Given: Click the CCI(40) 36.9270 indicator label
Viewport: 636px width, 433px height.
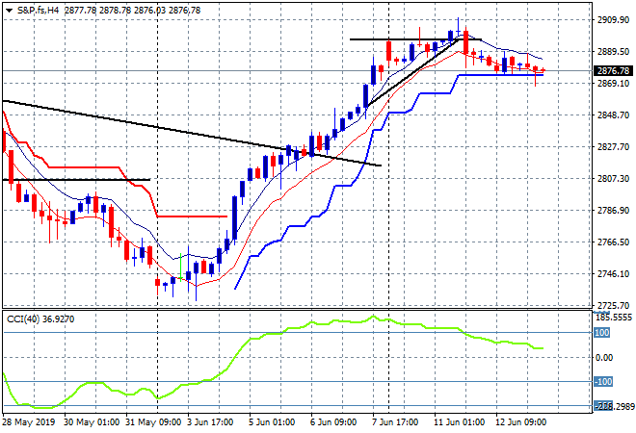Looking at the screenshot, I should (x=40, y=319).
